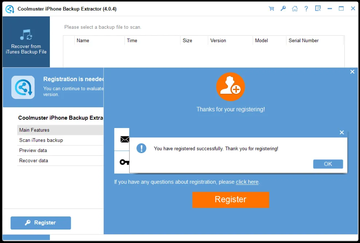Screen dimensions: 360x243
Task: Click 'Thanks for your registering!' text
Action: (230, 109)
